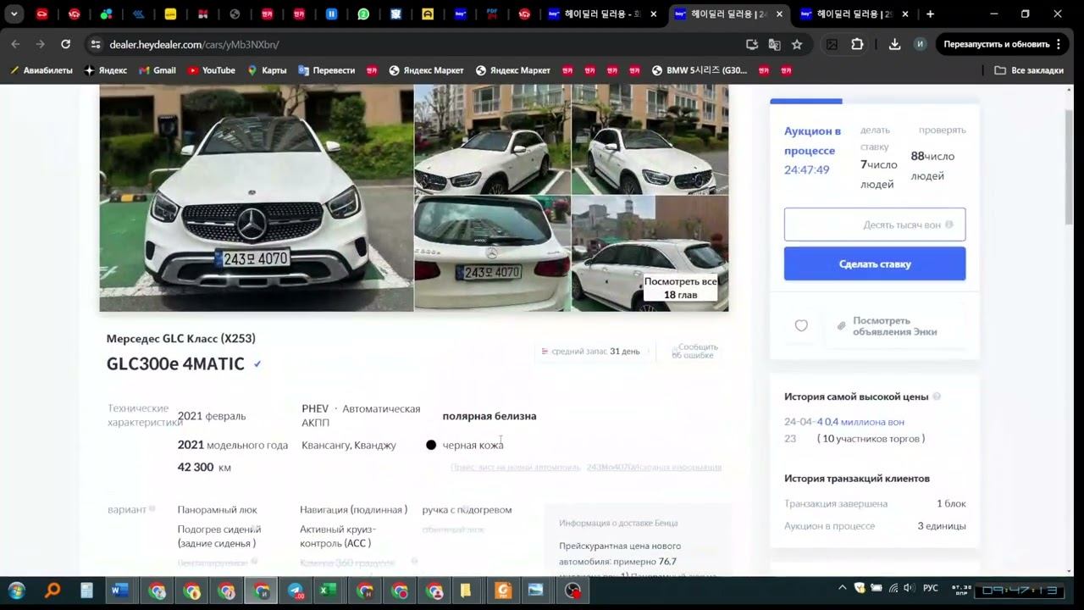Click info icon beside История самой высокой цены
1084x610 pixels.
pos(937,396)
